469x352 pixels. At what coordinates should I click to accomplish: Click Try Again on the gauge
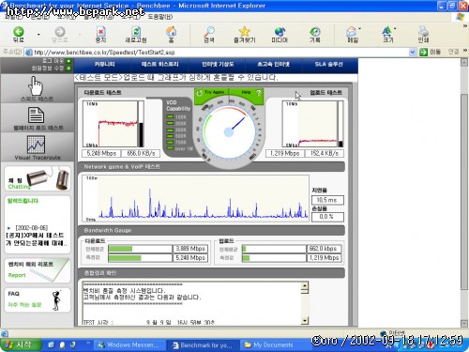(x=212, y=93)
